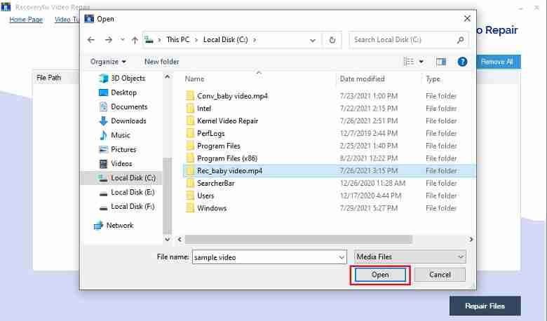Click horizontal scrollbar left arrow

tap(180, 240)
